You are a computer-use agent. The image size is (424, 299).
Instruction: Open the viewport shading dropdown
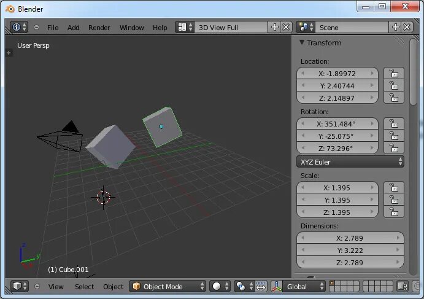[x=220, y=286]
